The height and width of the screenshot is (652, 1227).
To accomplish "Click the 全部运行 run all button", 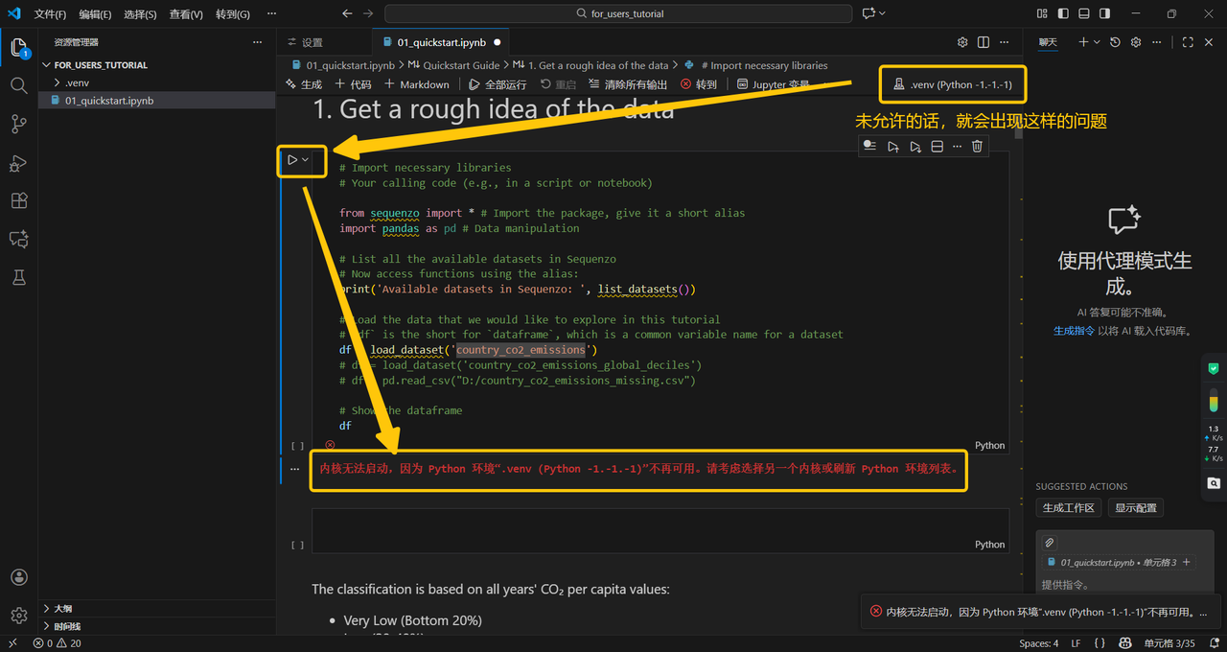I will (498, 84).
